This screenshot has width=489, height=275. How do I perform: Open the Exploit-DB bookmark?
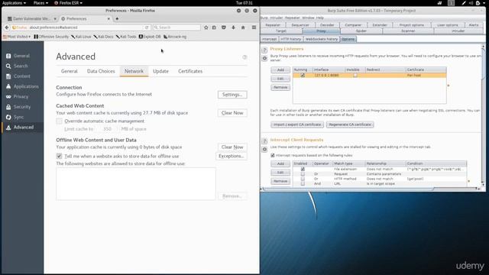point(150,37)
